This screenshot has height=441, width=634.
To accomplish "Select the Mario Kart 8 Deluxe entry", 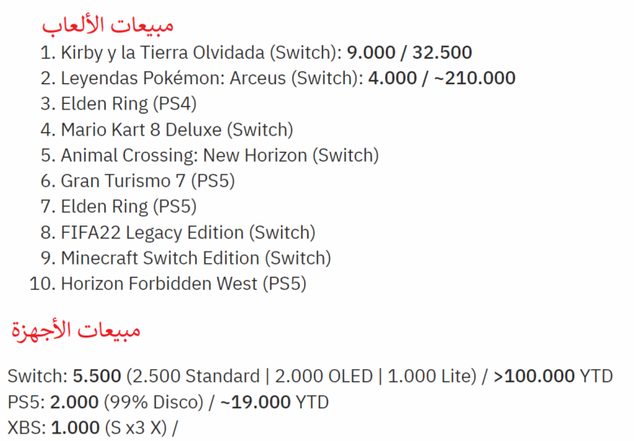I will click(x=176, y=129).
